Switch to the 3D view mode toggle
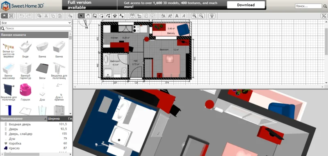328x156 pixels. pos(5,16)
